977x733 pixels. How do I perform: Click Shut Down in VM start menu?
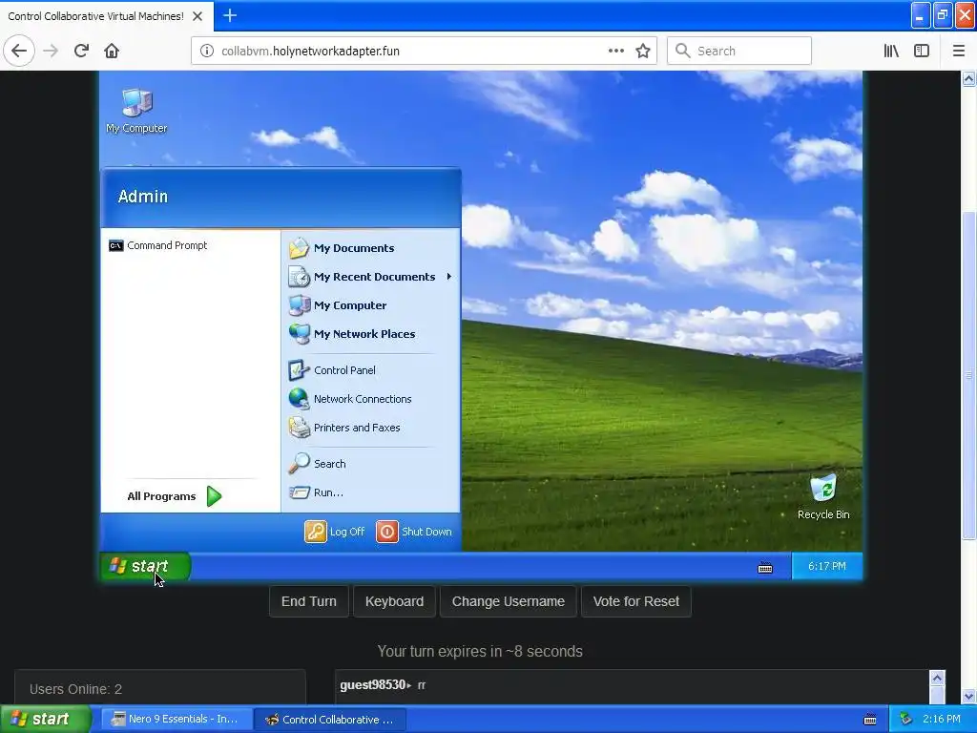pyautogui.click(x=414, y=532)
